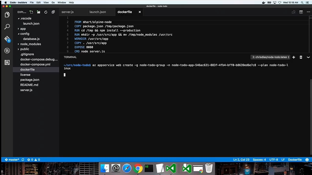Open Source Control view with 5 changes

(x=7, y=39)
